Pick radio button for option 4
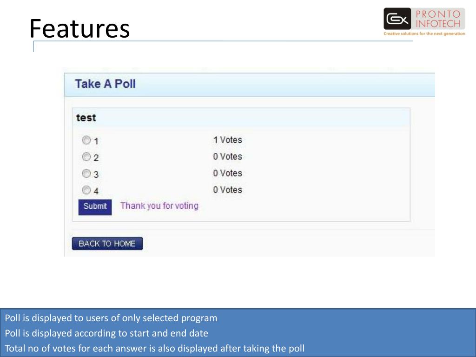 pyautogui.click(x=86, y=190)
